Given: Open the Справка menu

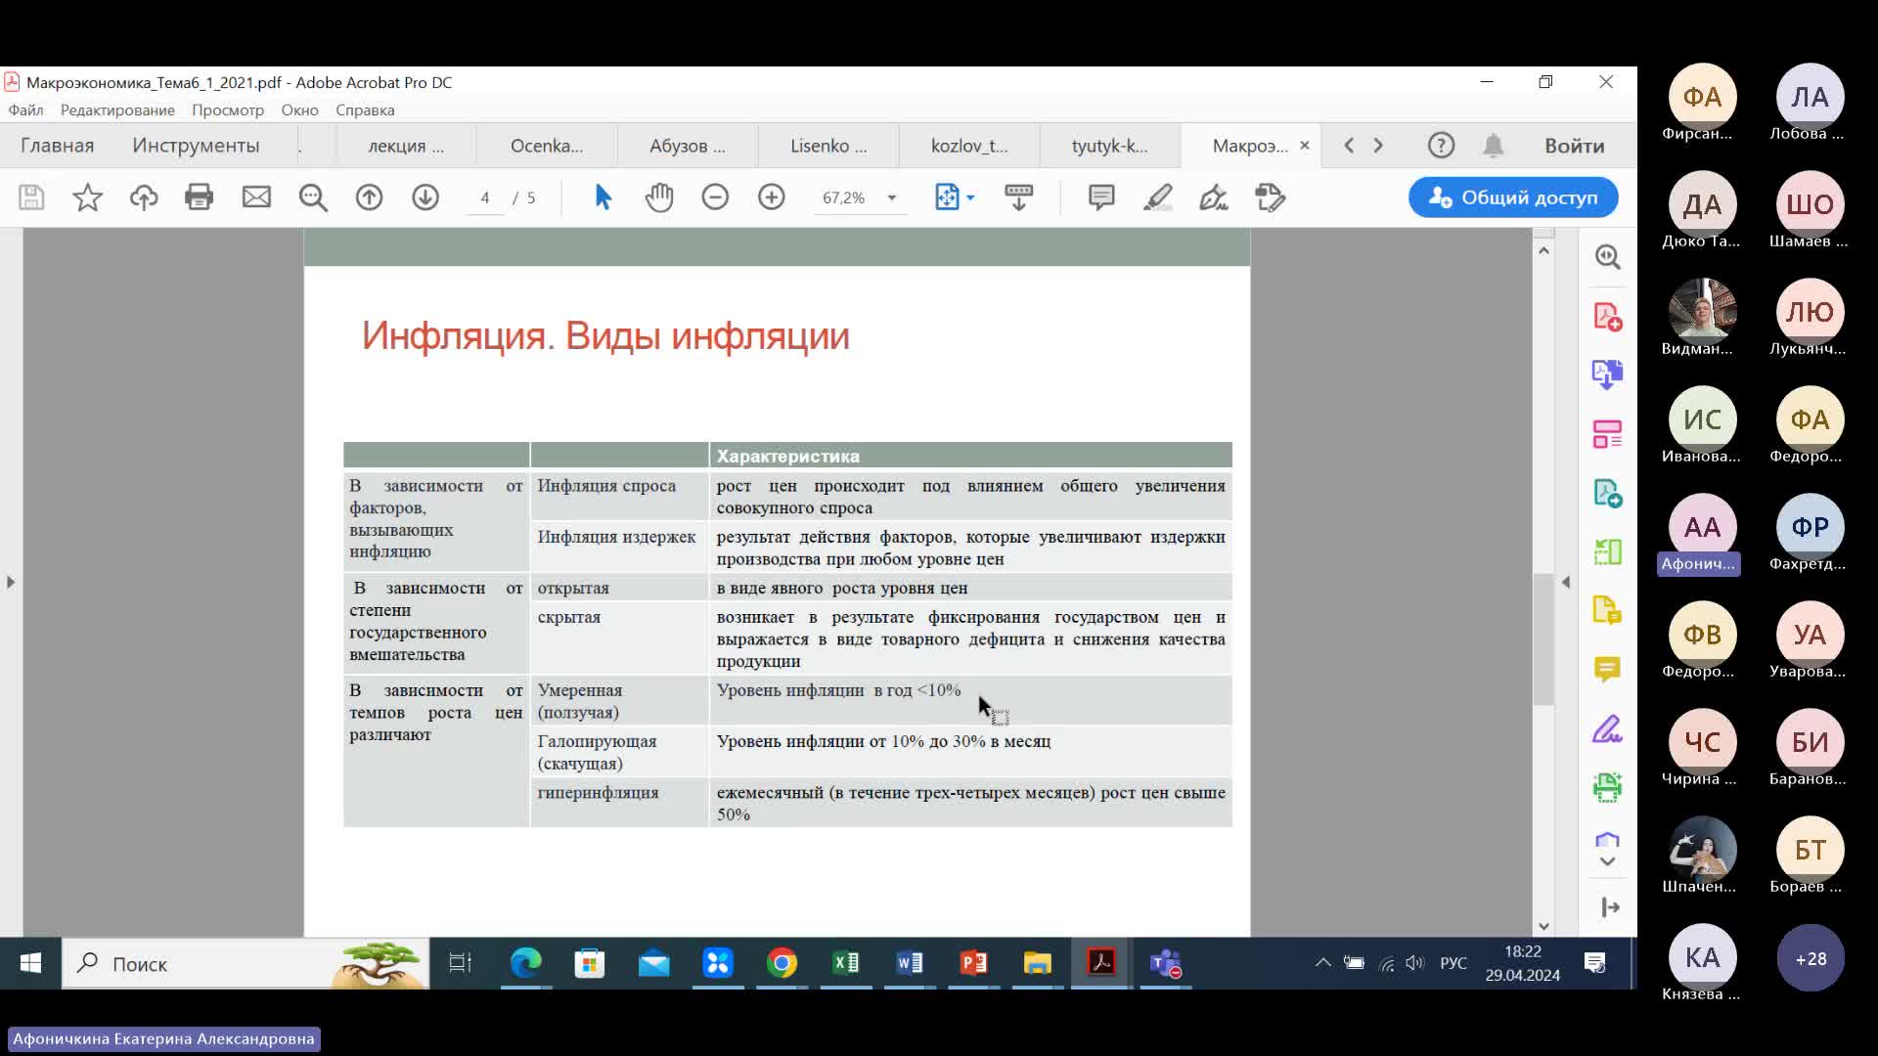Looking at the screenshot, I should point(365,110).
